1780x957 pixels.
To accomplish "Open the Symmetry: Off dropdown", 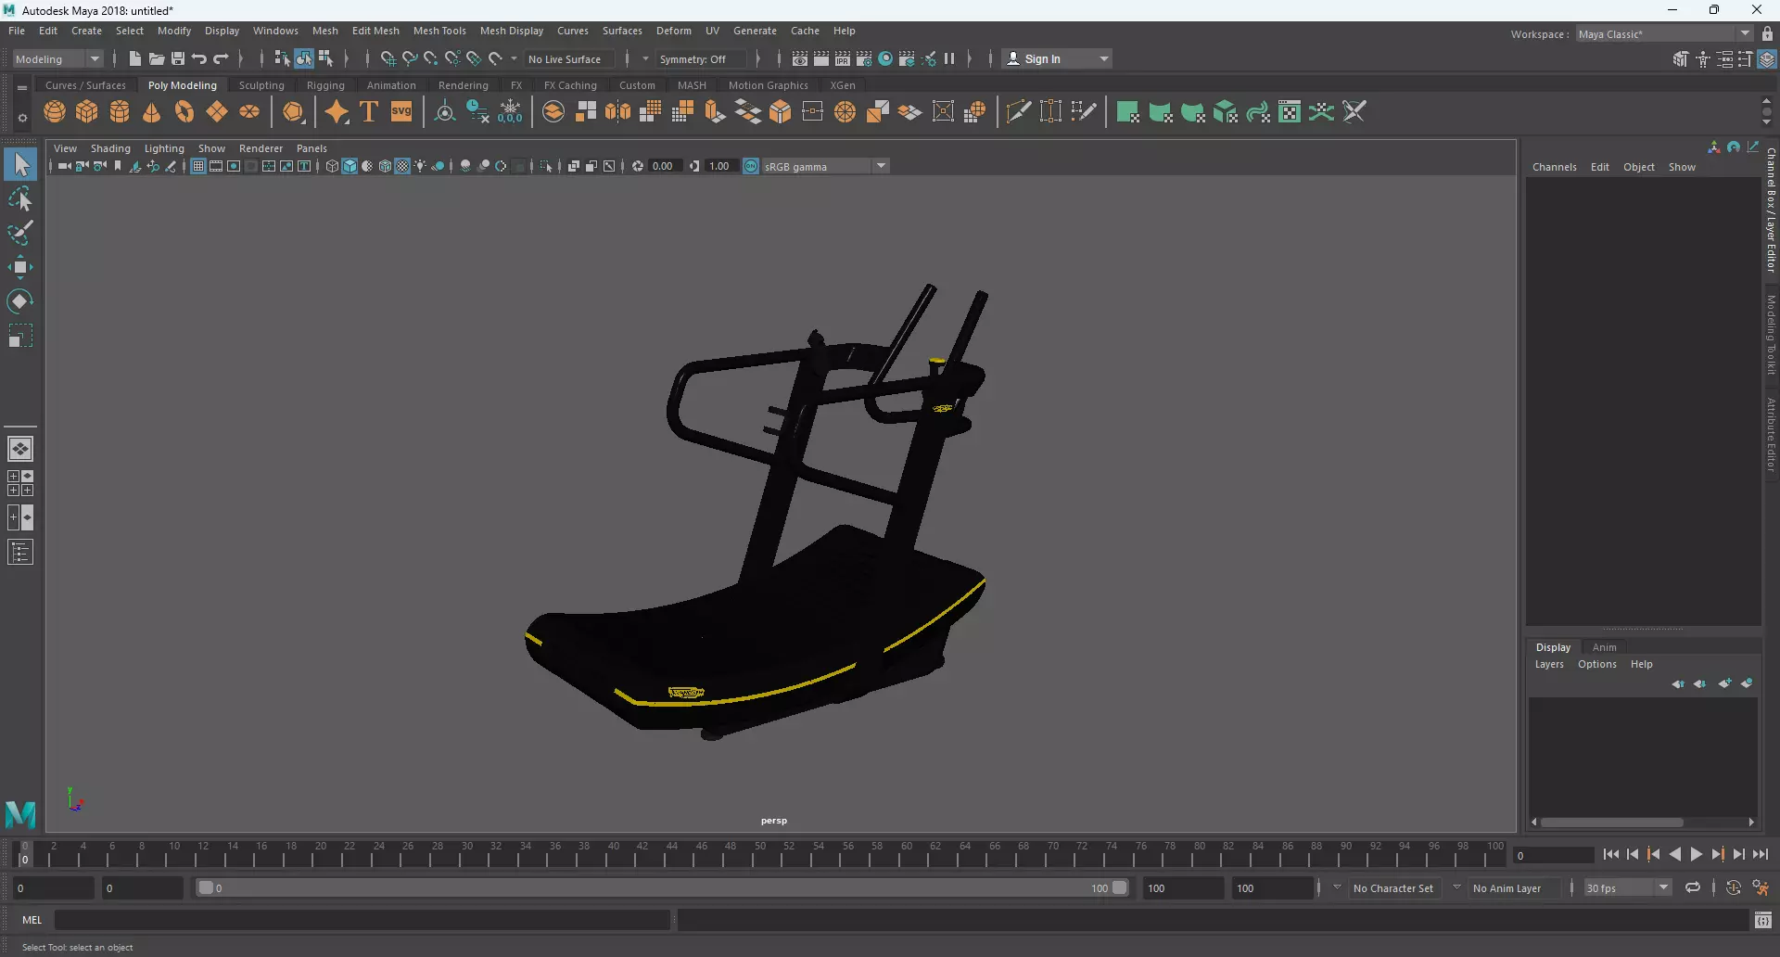I will pos(701,58).
